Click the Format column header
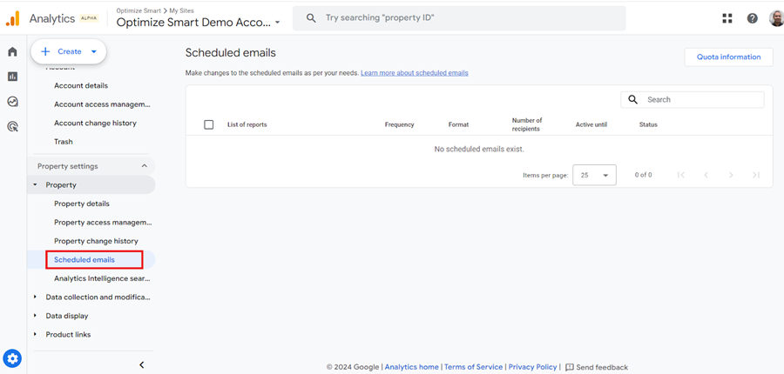784x374 pixels. pos(458,125)
